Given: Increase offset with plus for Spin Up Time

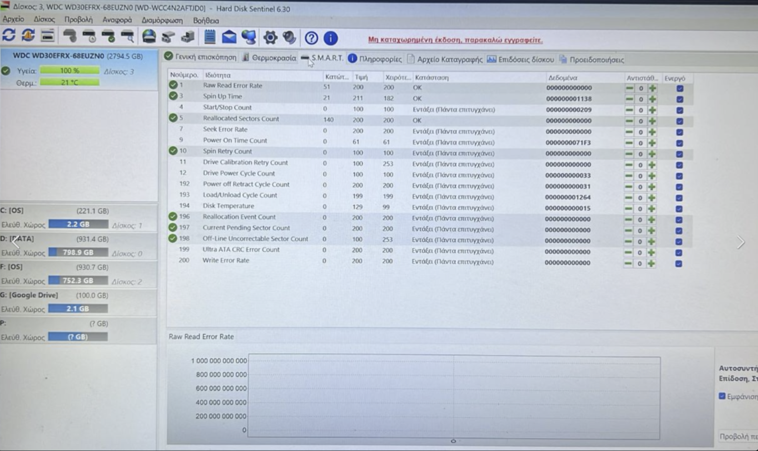Looking at the screenshot, I should point(652,99).
